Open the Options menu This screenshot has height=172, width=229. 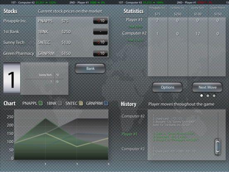(167, 87)
